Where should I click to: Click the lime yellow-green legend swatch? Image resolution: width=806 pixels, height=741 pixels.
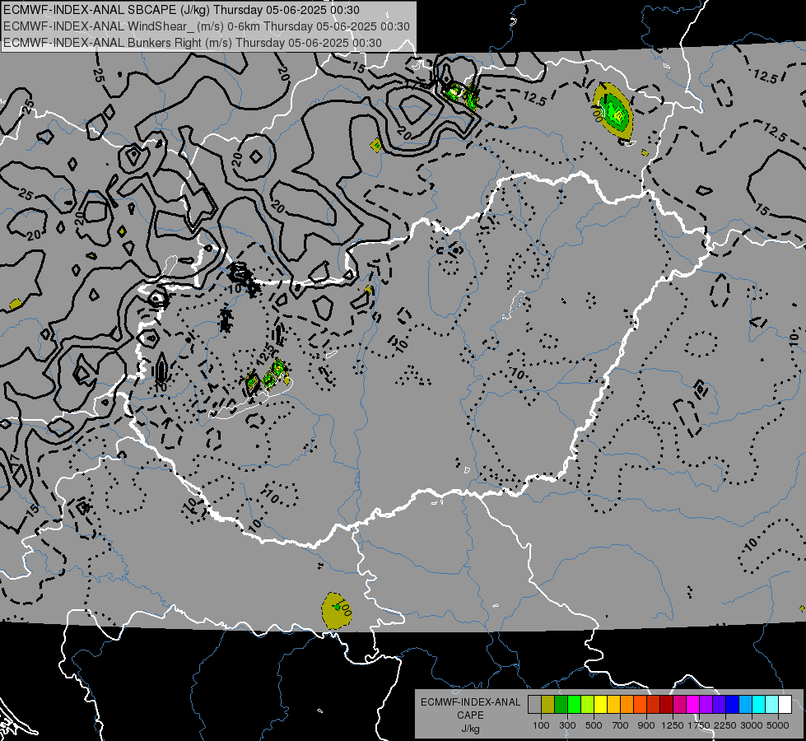pyautogui.click(x=588, y=705)
